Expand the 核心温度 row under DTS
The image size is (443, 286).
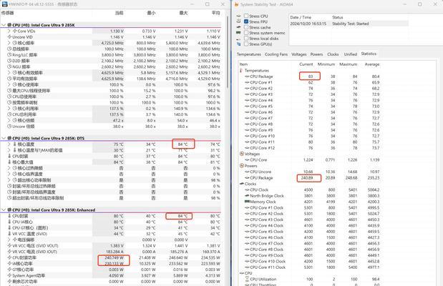pos(9,144)
